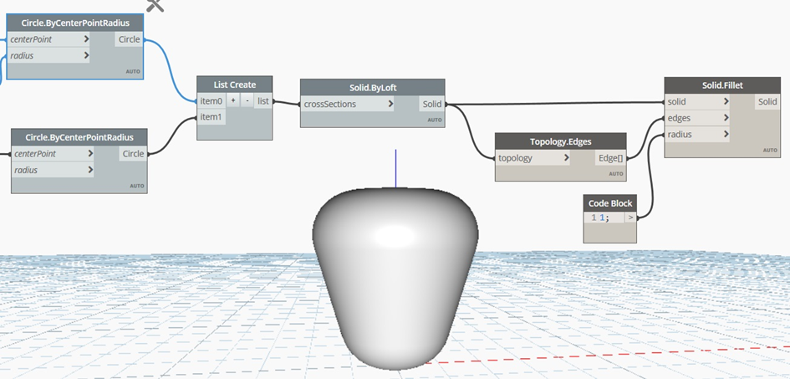
Task: Click the X icon at the top of the canvas
Action: point(155,5)
